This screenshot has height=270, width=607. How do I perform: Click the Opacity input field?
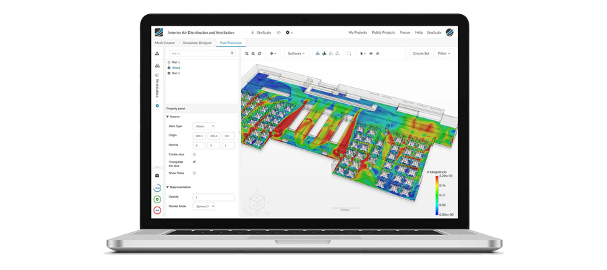point(214,197)
